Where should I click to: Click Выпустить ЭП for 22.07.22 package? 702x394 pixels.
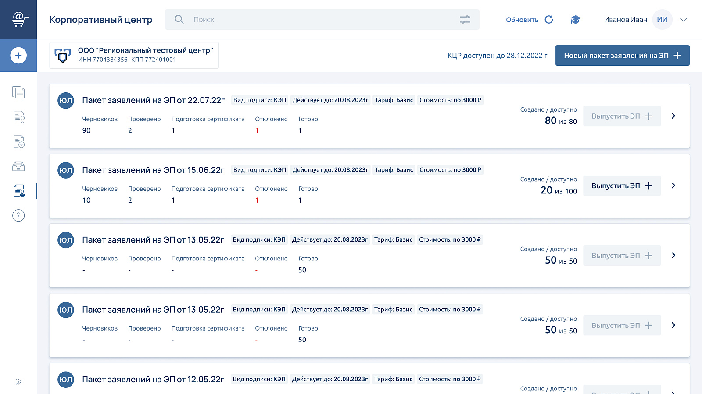point(622,116)
